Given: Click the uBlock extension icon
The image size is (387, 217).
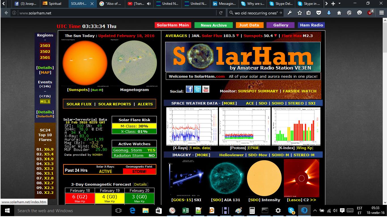Looking at the screenshot, I should click(x=370, y=13).
